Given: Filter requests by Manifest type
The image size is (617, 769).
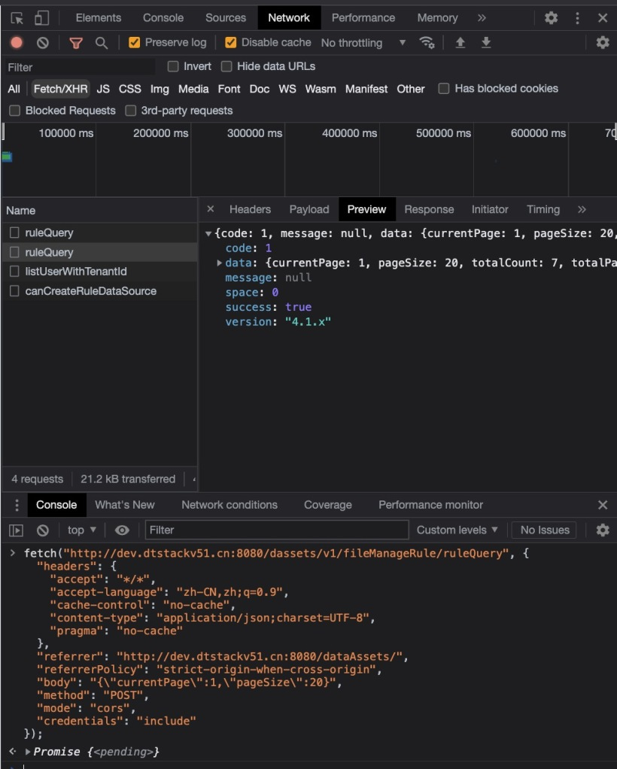Looking at the screenshot, I should (x=366, y=89).
